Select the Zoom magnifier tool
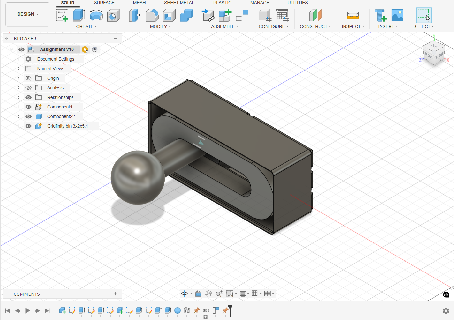 (219, 294)
